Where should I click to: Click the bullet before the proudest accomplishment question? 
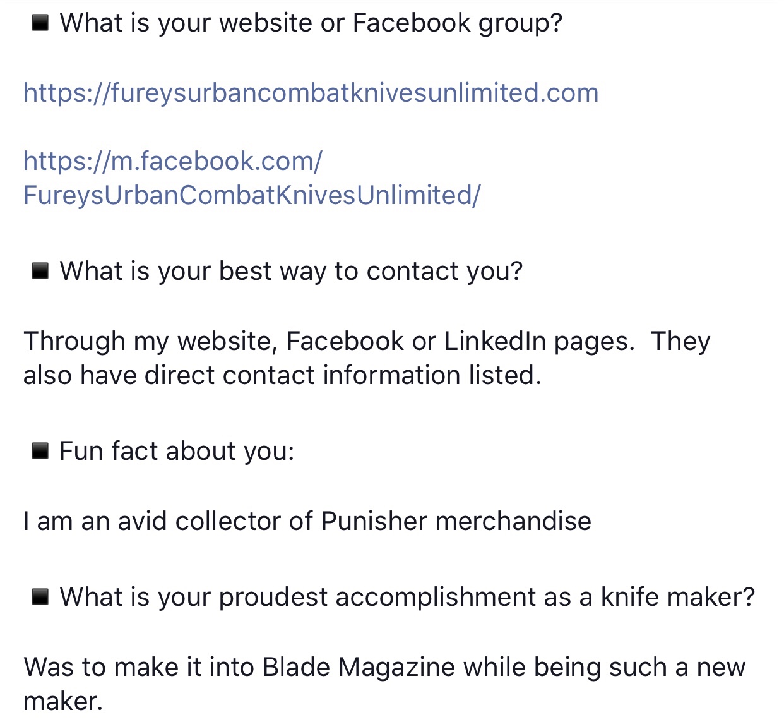(40, 597)
